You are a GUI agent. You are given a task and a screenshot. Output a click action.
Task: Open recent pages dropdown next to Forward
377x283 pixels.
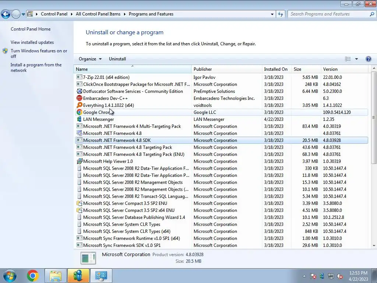coord(23,14)
